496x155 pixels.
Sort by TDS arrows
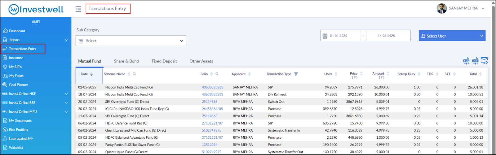coord(437,74)
